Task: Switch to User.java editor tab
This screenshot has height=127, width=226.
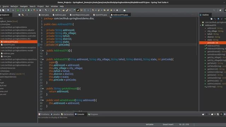Action: point(44,15)
